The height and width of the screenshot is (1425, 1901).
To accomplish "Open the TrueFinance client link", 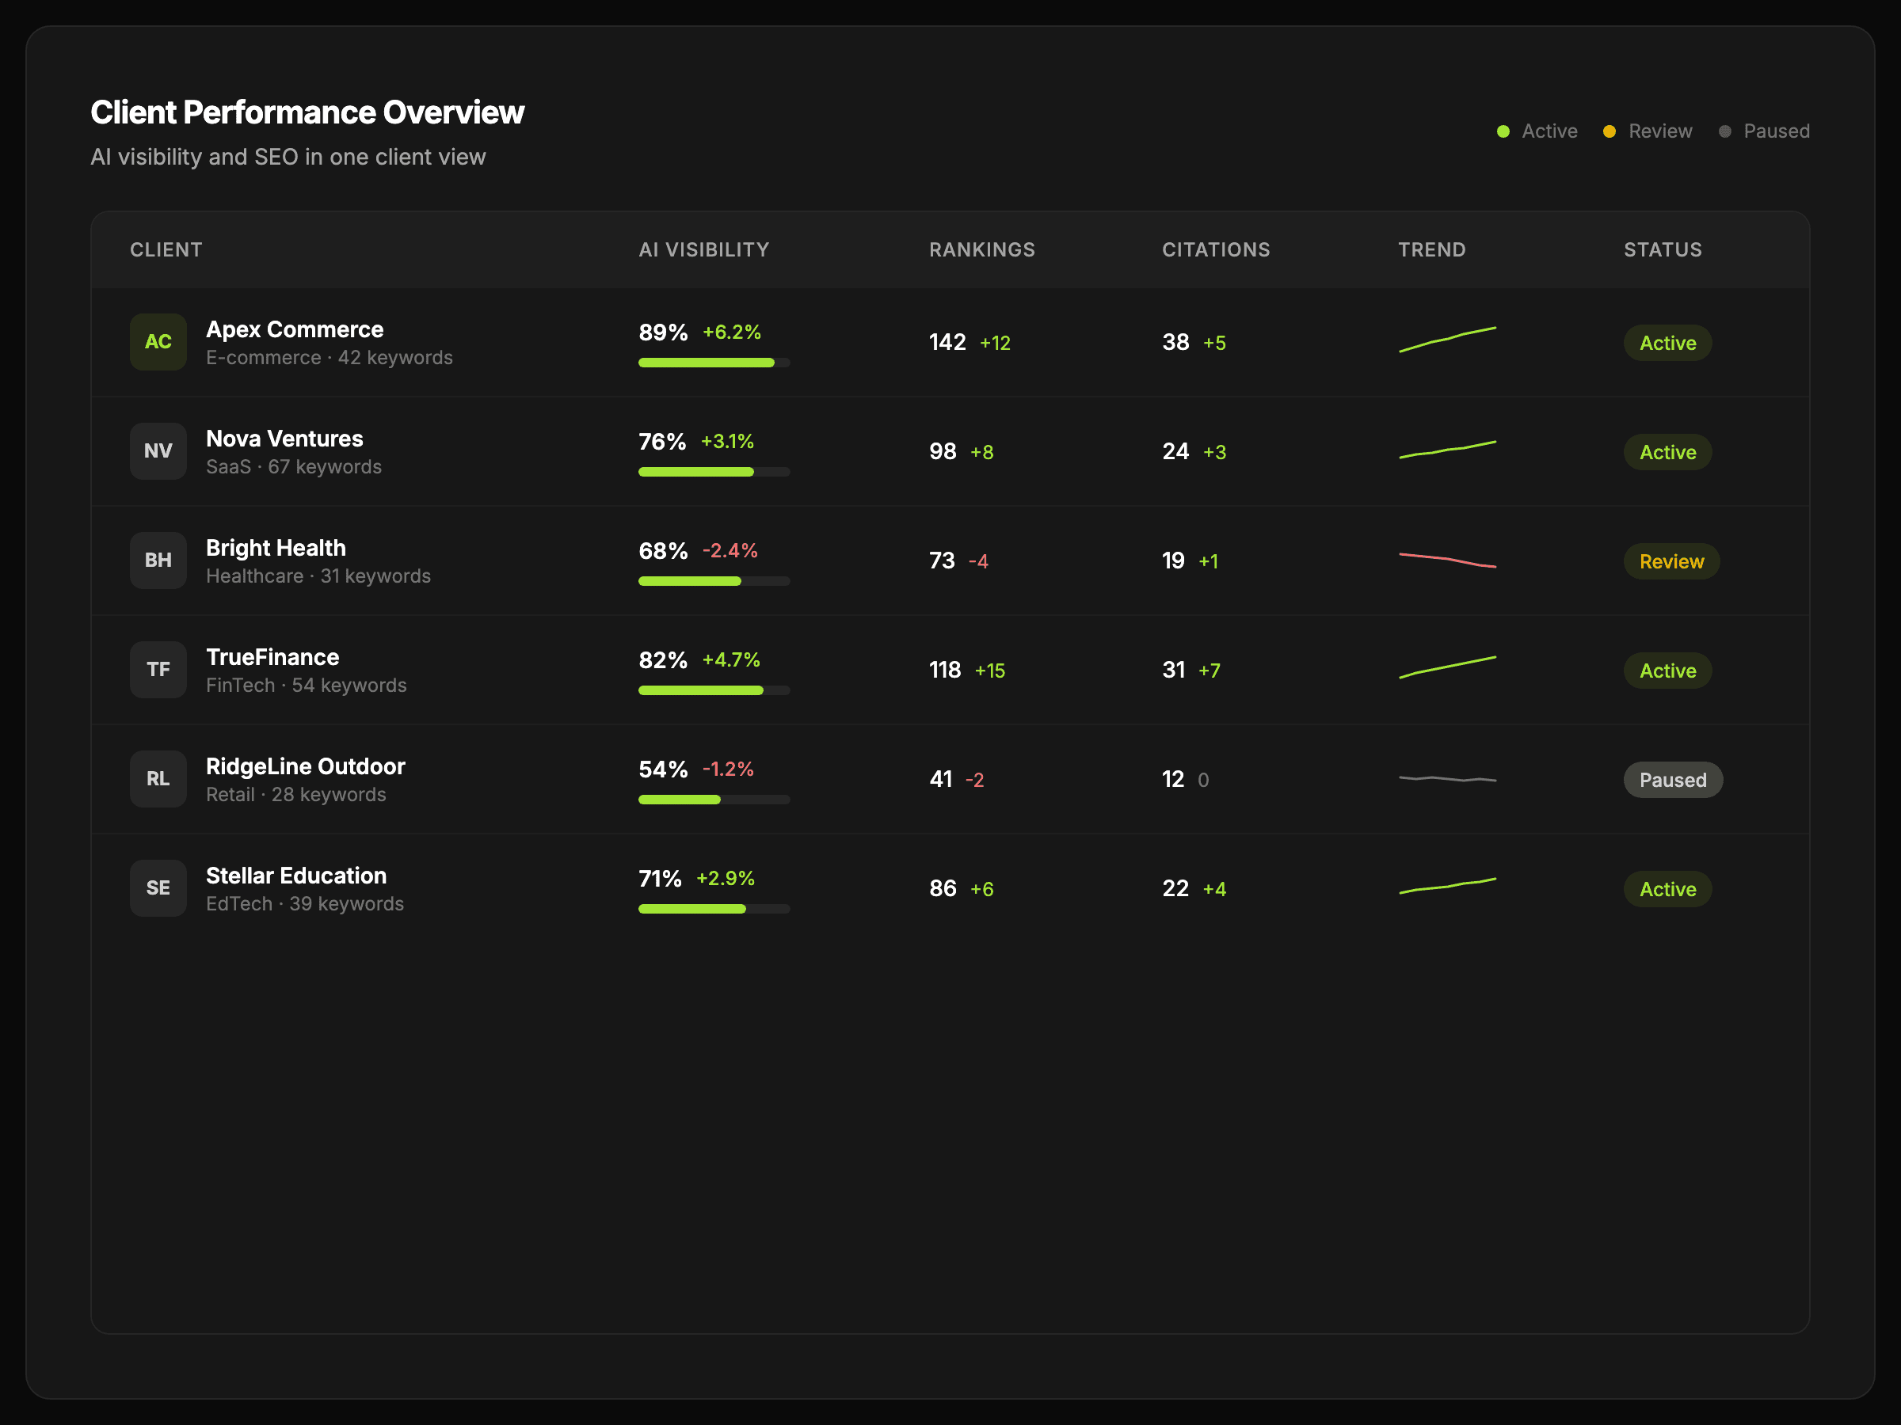I will click(272, 657).
